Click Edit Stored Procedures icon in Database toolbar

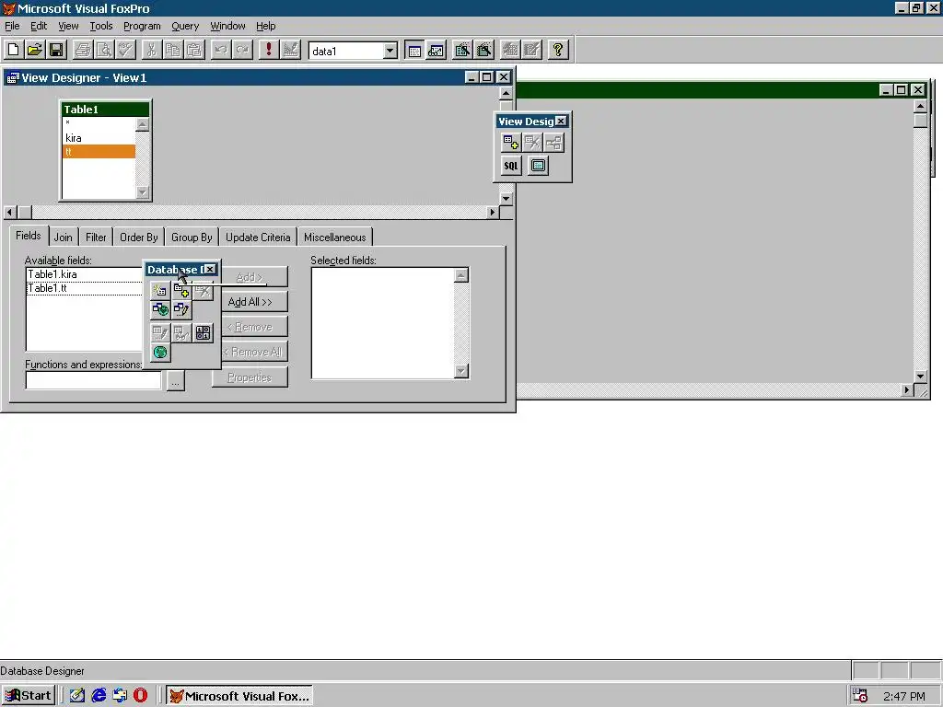coord(204,332)
